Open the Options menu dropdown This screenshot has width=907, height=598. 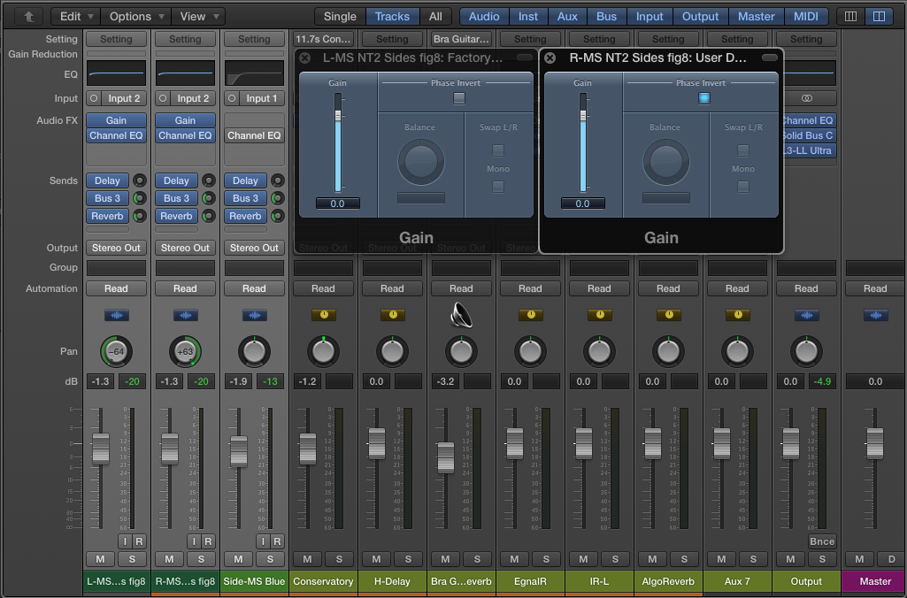(x=137, y=17)
